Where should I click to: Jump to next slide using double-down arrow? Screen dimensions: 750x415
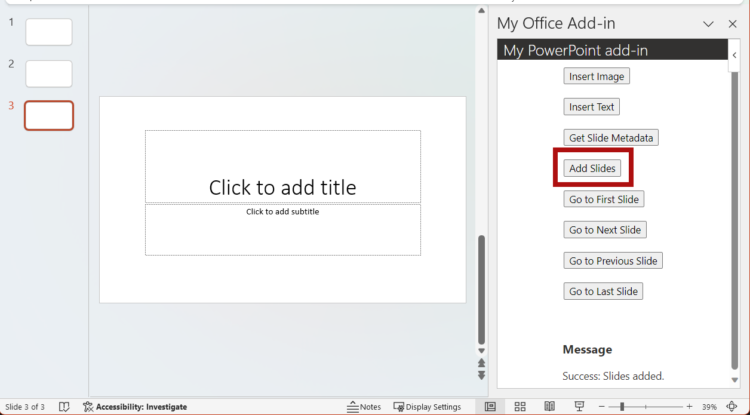pyautogui.click(x=481, y=376)
